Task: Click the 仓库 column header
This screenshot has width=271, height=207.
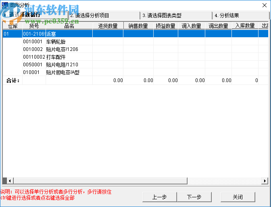Action: tap(13, 26)
